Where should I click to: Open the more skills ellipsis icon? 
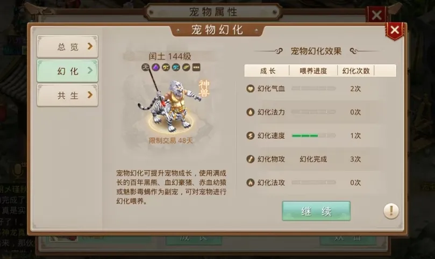(x=196, y=67)
